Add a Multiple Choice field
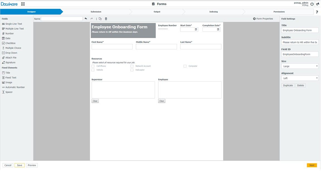This screenshot has height=180, width=321. tap(11, 48)
